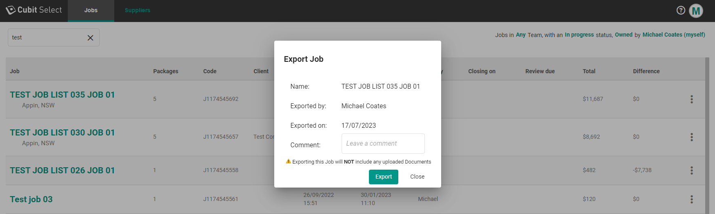Switch to the Suppliers tab
Image resolution: width=715 pixels, height=214 pixels.
pyautogui.click(x=138, y=11)
